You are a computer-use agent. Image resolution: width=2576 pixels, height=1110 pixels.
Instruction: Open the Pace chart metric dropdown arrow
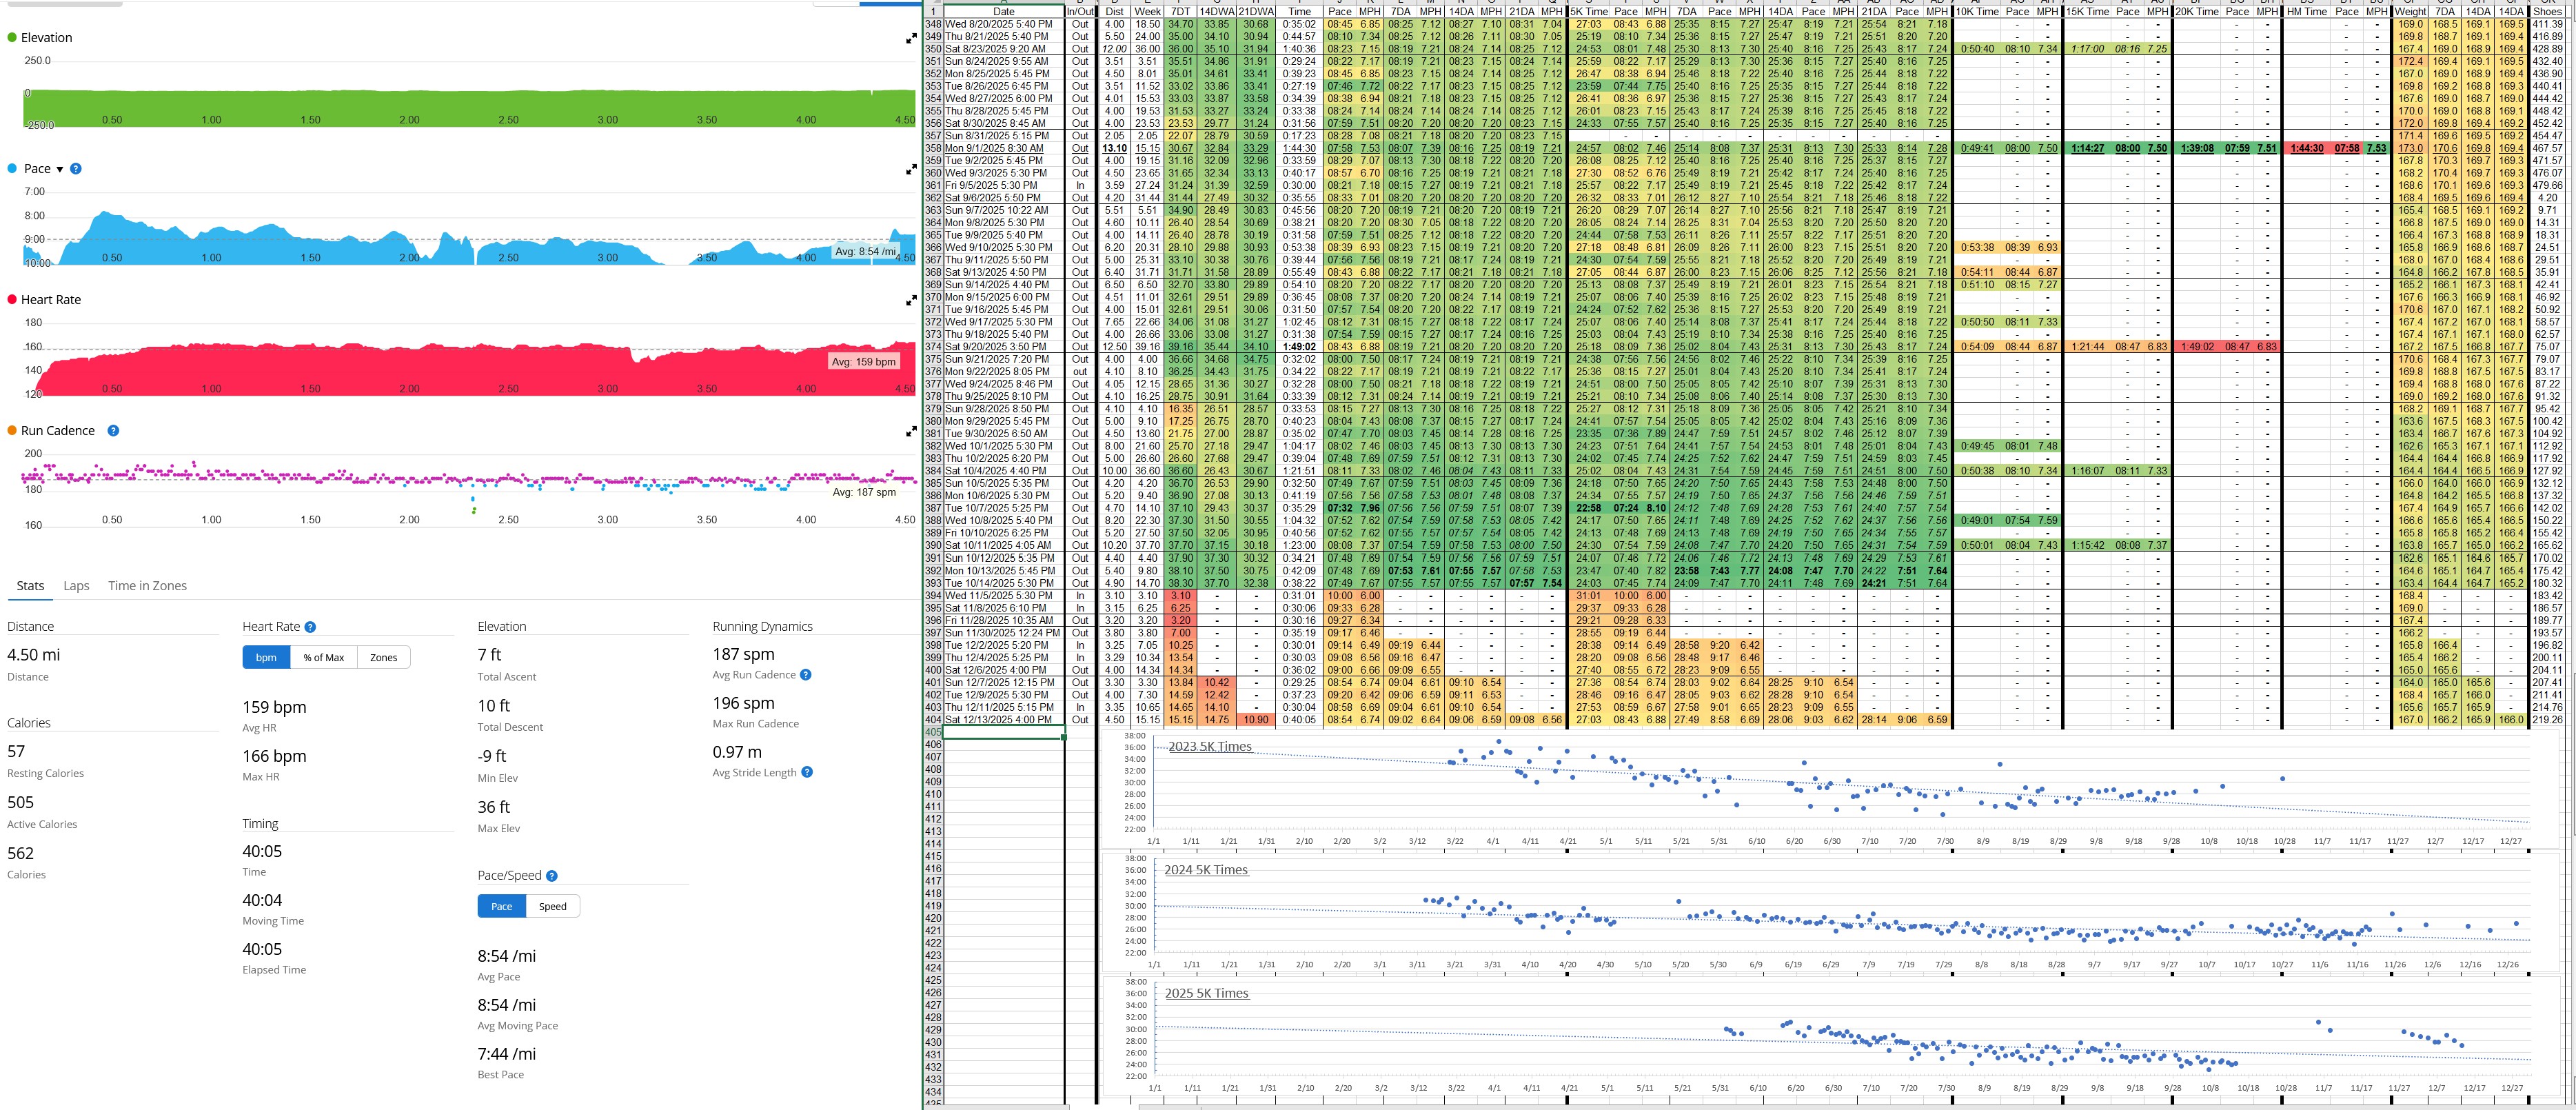[x=59, y=169]
